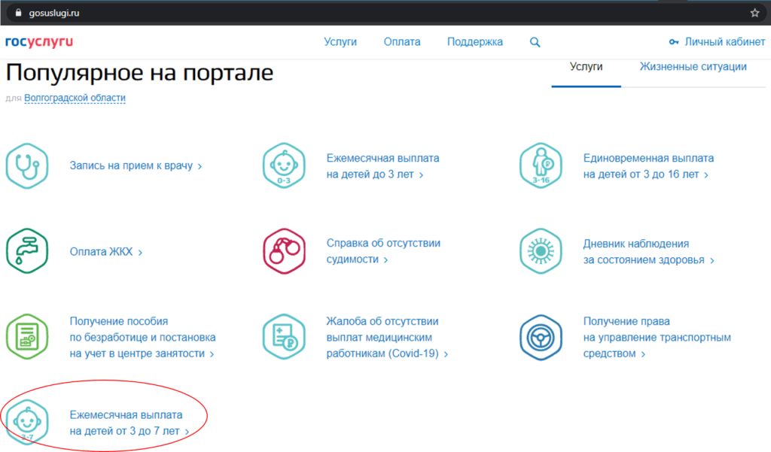
Task: Open Ежемесячная выплата на детей 3-7 лет
Action: point(130,423)
